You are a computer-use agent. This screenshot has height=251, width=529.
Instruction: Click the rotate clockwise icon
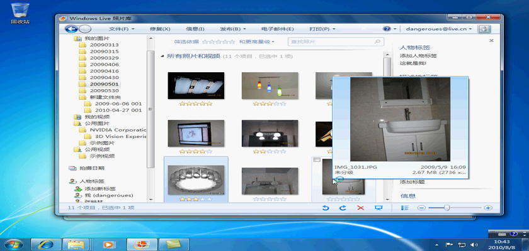(x=343, y=208)
